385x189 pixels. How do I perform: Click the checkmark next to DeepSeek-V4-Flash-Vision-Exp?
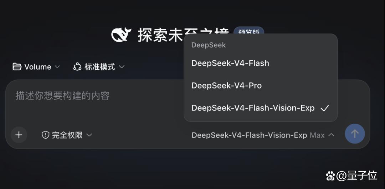[325, 108]
